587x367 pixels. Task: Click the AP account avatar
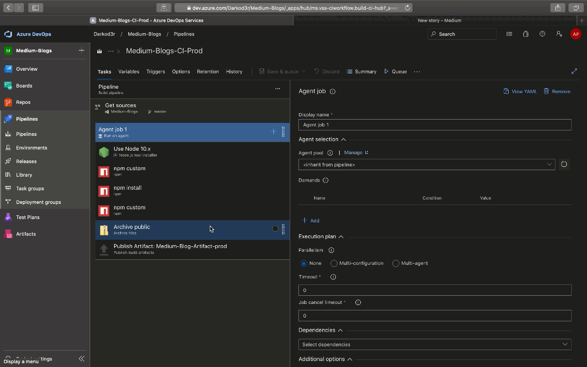pyautogui.click(x=576, y=34)
